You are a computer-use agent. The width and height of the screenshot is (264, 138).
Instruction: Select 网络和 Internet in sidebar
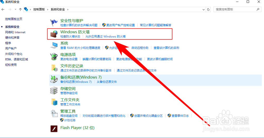[x=15, y=32]
